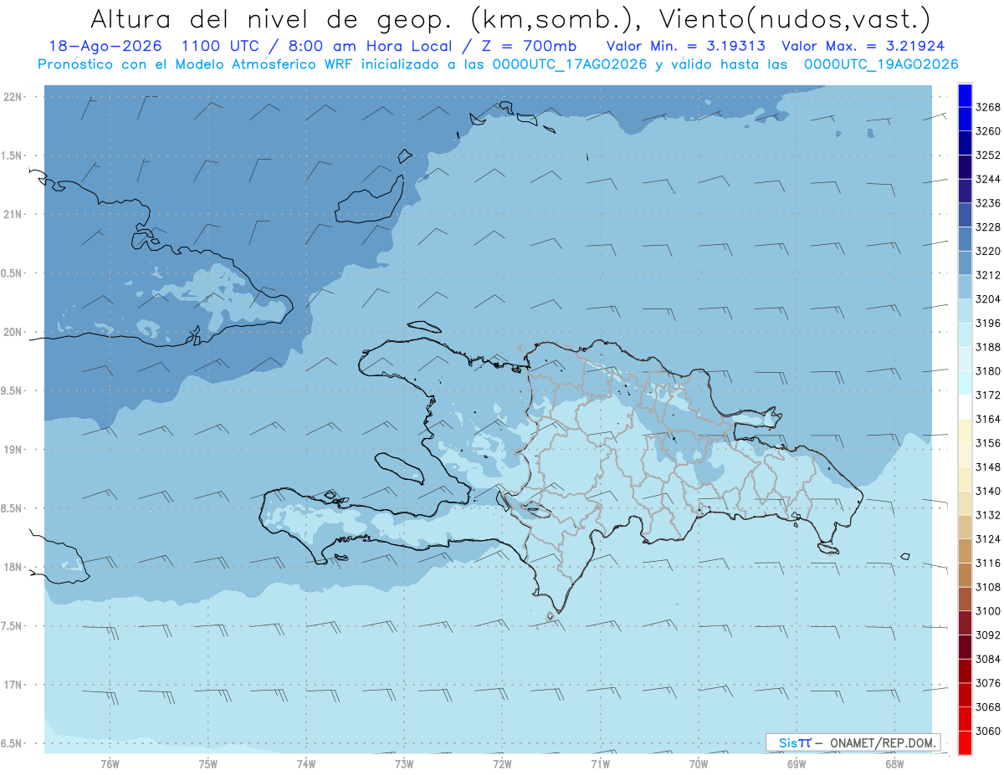Click the legend value '3148'
The image size is (1004, 775).
[x=988, y=467]
